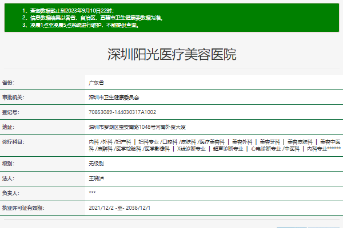Click 麻醉科 in the 诊疗科目 list

coord(105,149)
